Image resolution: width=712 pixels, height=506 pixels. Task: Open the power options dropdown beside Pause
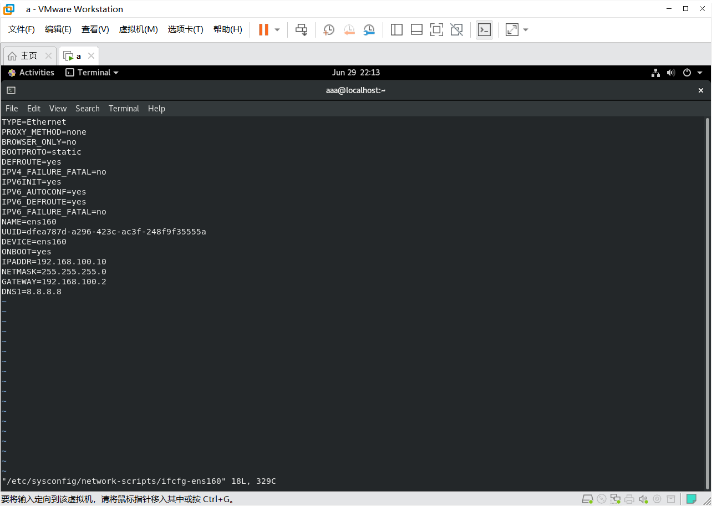(x=277, y=30)
